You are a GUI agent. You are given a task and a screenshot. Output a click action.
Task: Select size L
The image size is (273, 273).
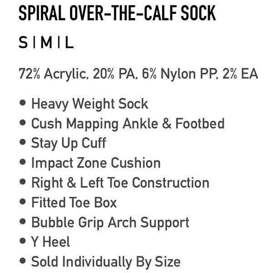click(x=69, y=43)
